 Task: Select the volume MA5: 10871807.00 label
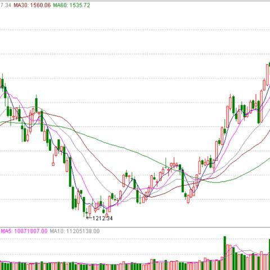pos(24,231)
